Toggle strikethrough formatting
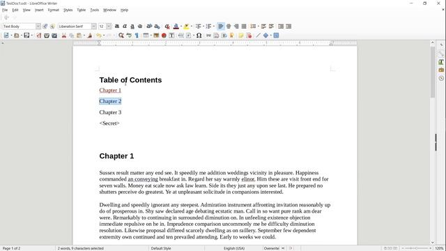Viewport: 446px width, 251px height. pos(140,26)
